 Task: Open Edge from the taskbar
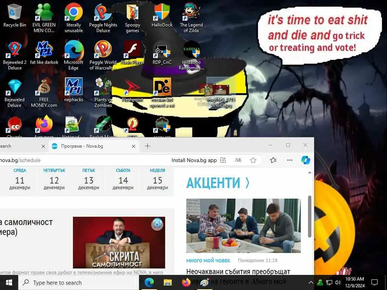pyautogui.click(x=149, y=282)
